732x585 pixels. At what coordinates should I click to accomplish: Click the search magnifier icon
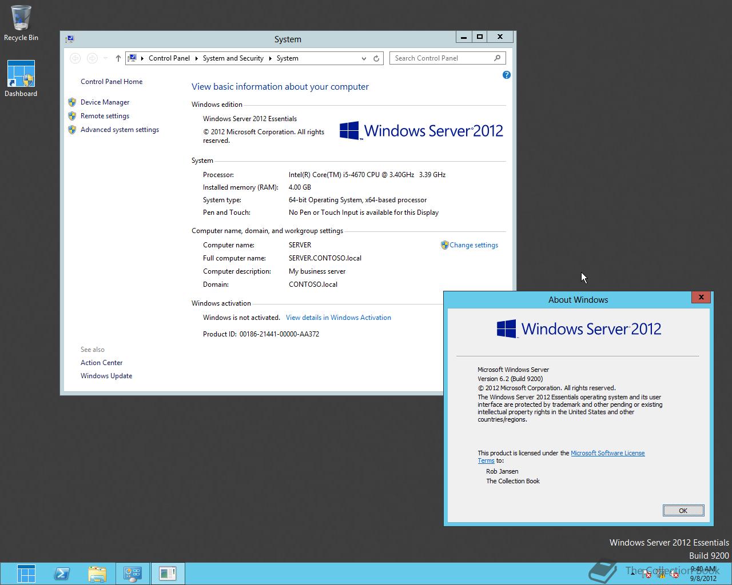point(497,58)
